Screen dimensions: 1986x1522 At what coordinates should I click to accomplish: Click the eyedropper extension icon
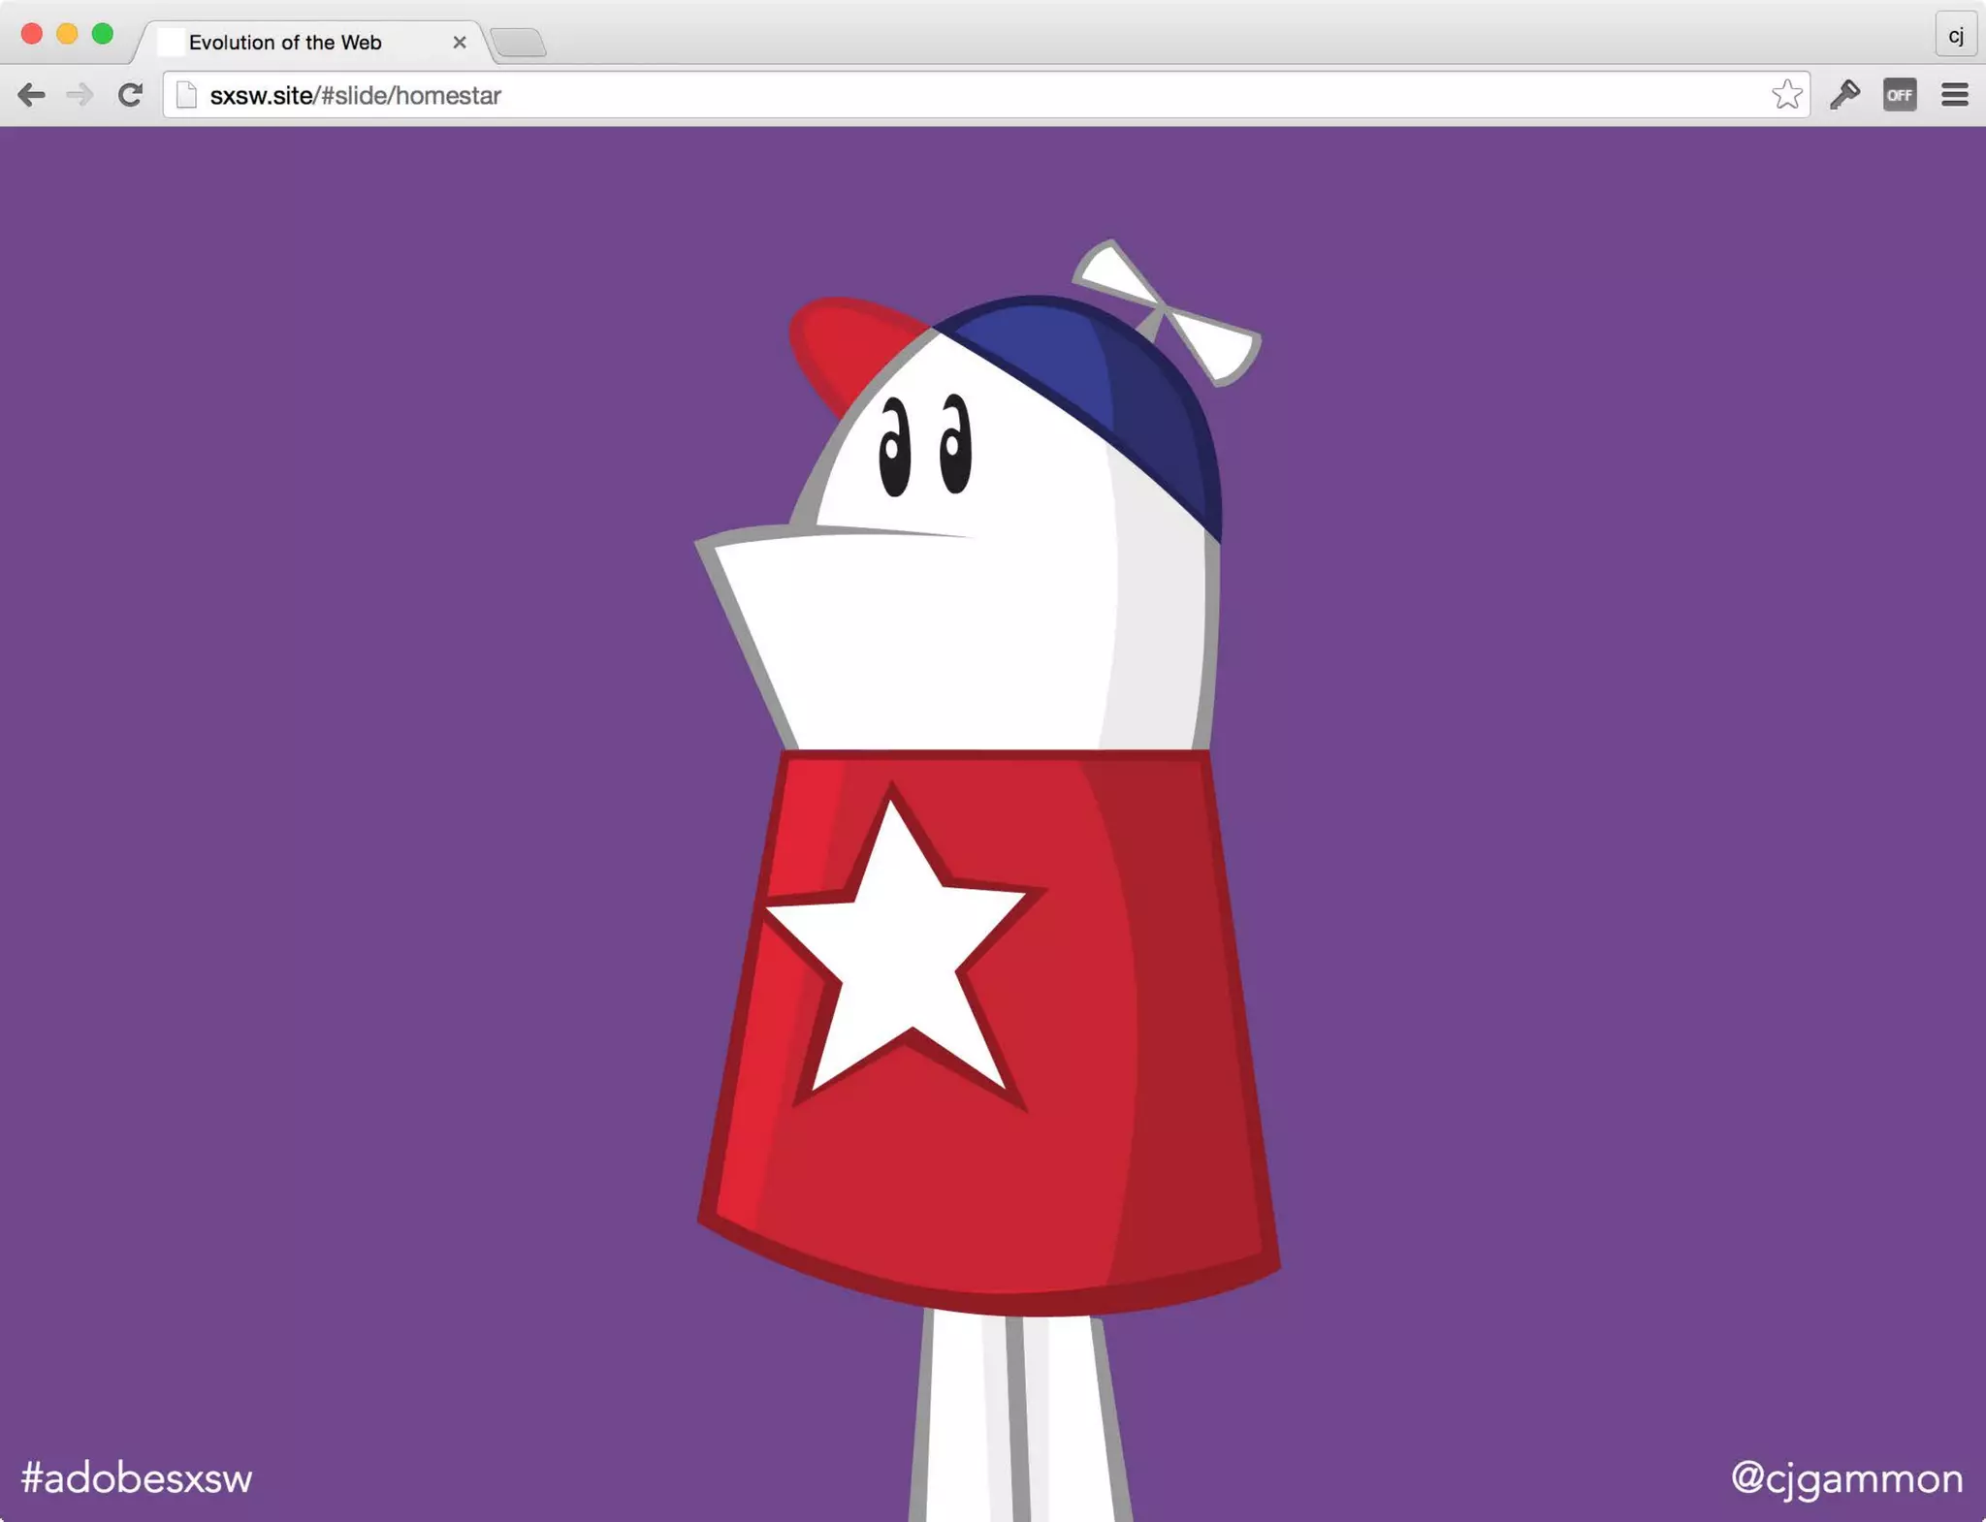[x=1844, y=95]
